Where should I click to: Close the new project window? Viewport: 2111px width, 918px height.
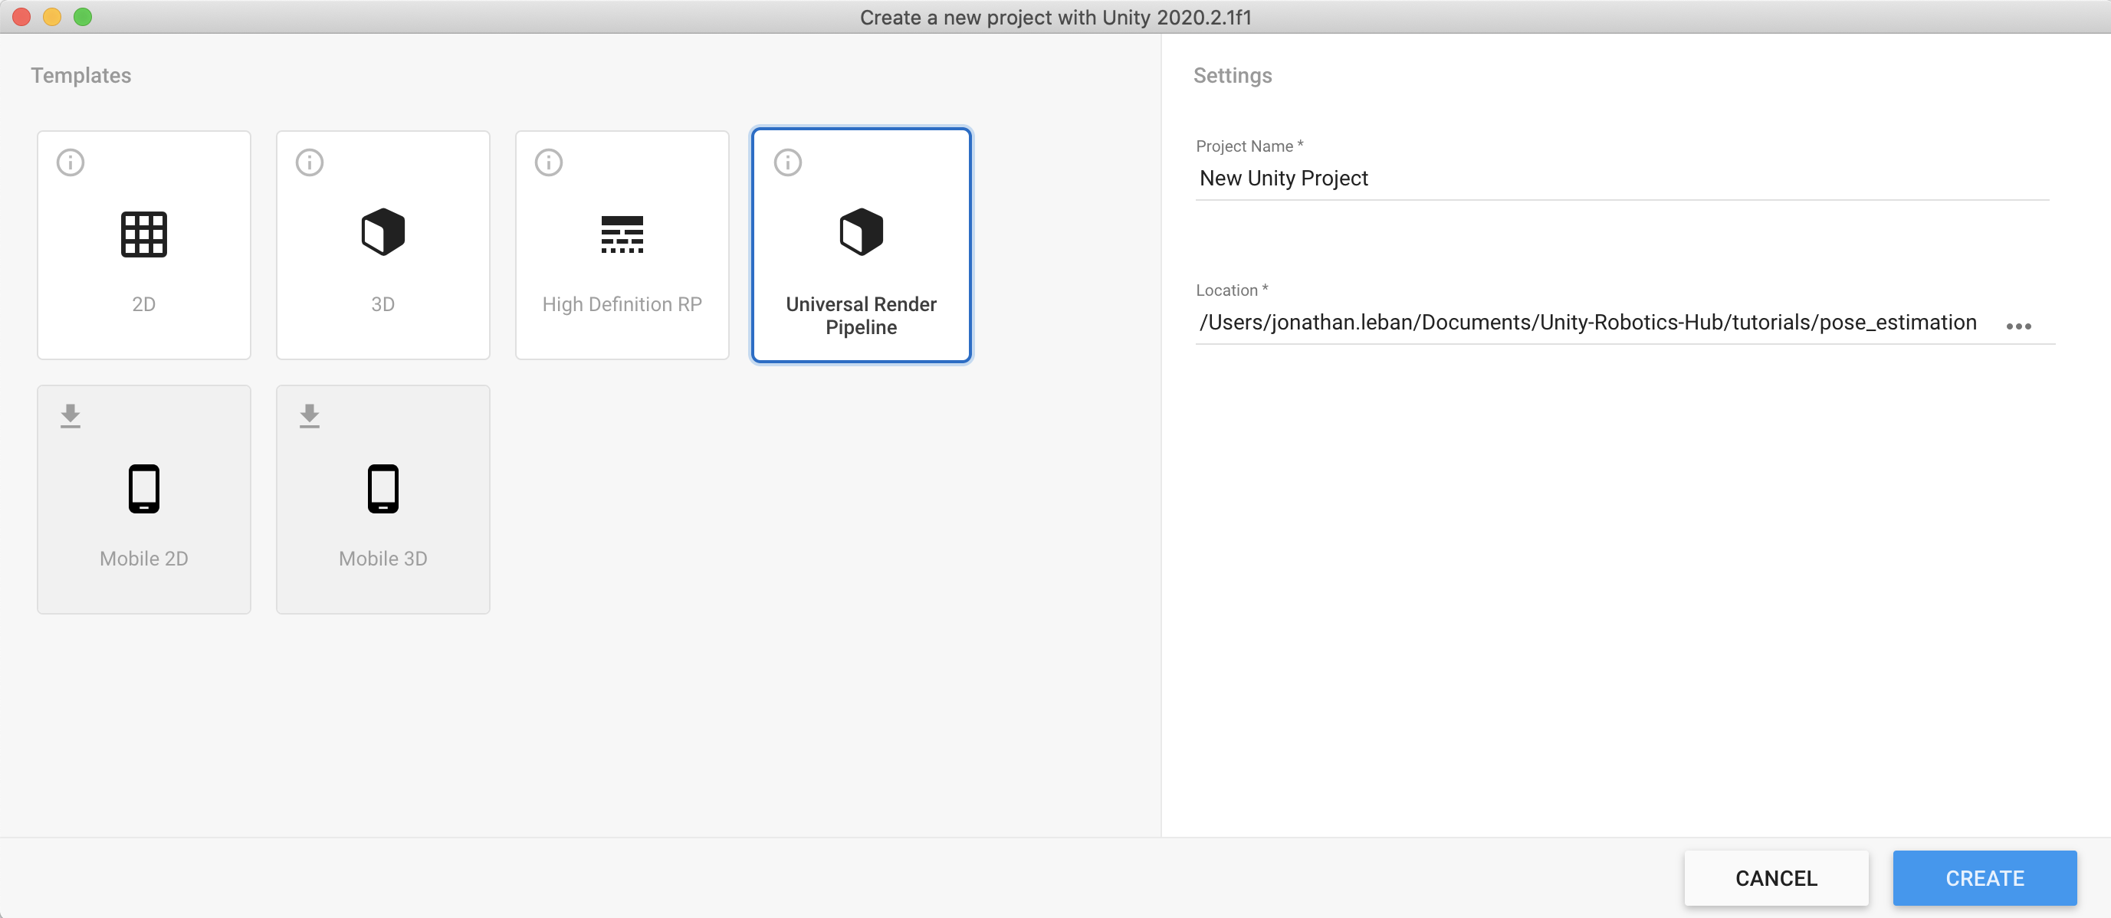point(21,16)
